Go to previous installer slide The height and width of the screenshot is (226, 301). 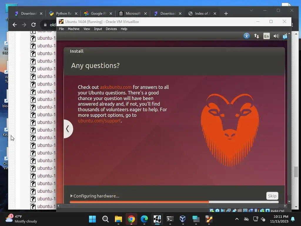[68, 129]
